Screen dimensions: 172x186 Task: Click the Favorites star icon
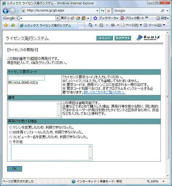coord(6,25)
